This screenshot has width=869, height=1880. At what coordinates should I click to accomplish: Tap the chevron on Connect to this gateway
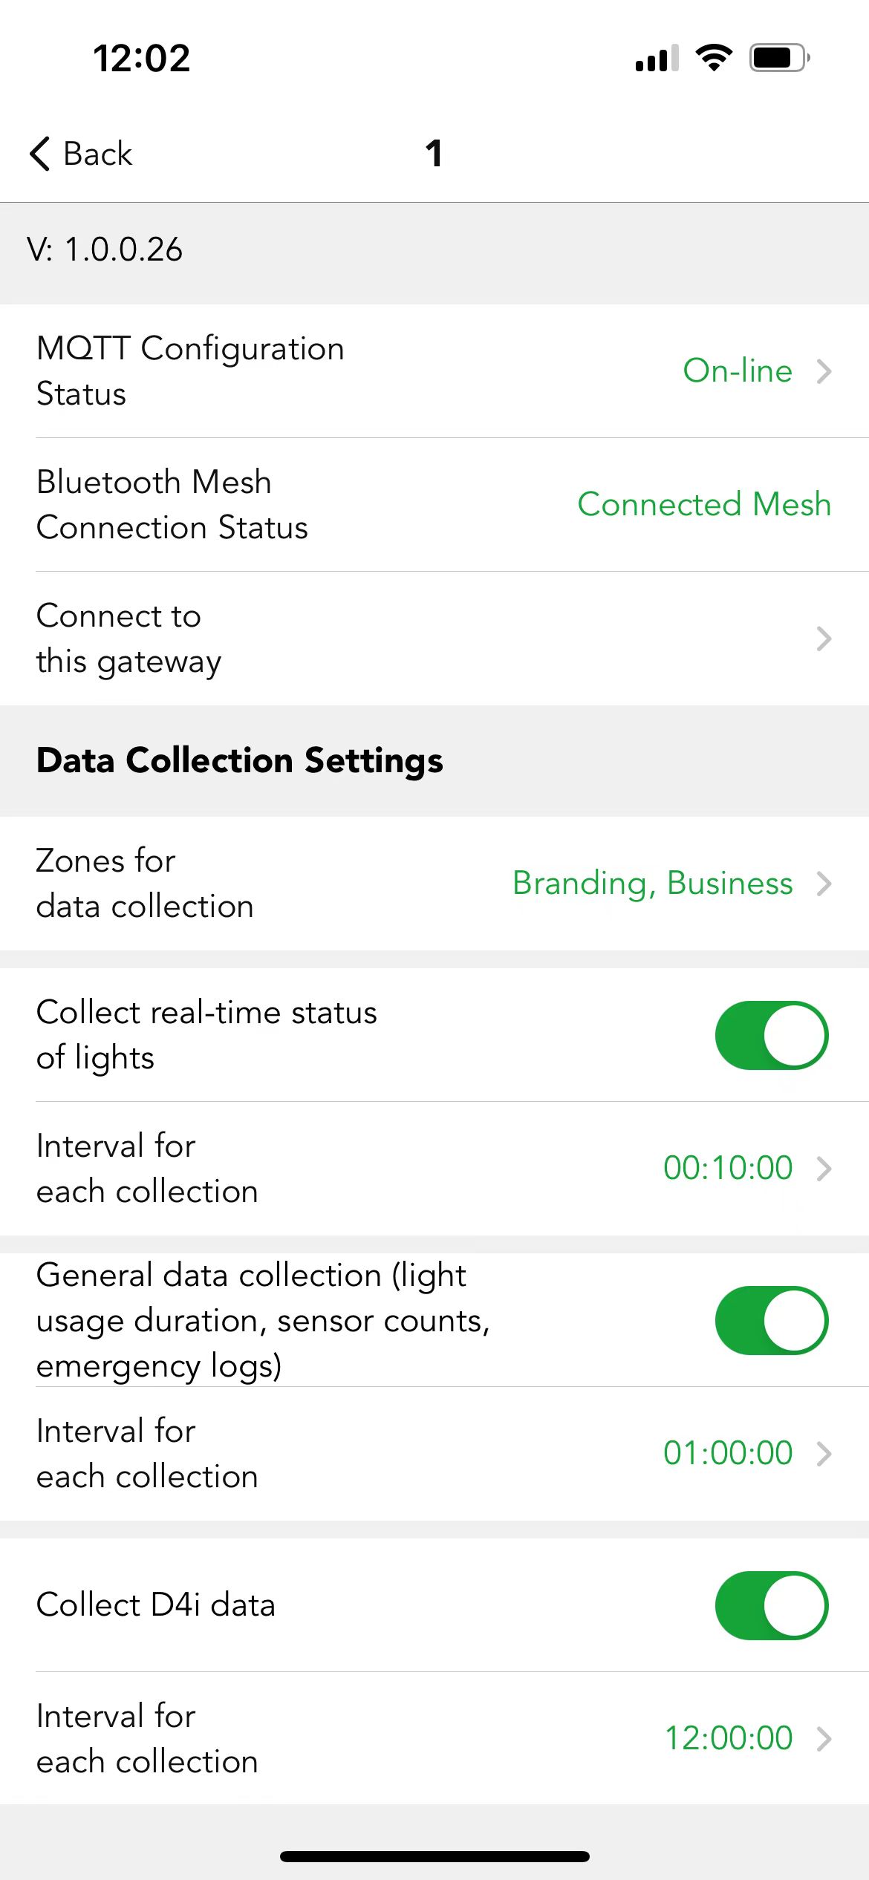823,639
